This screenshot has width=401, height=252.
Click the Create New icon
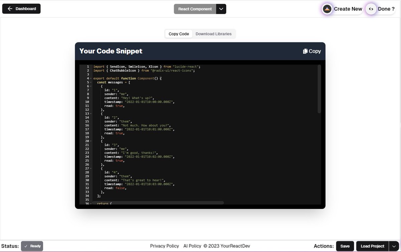click(x=327, y=9)
